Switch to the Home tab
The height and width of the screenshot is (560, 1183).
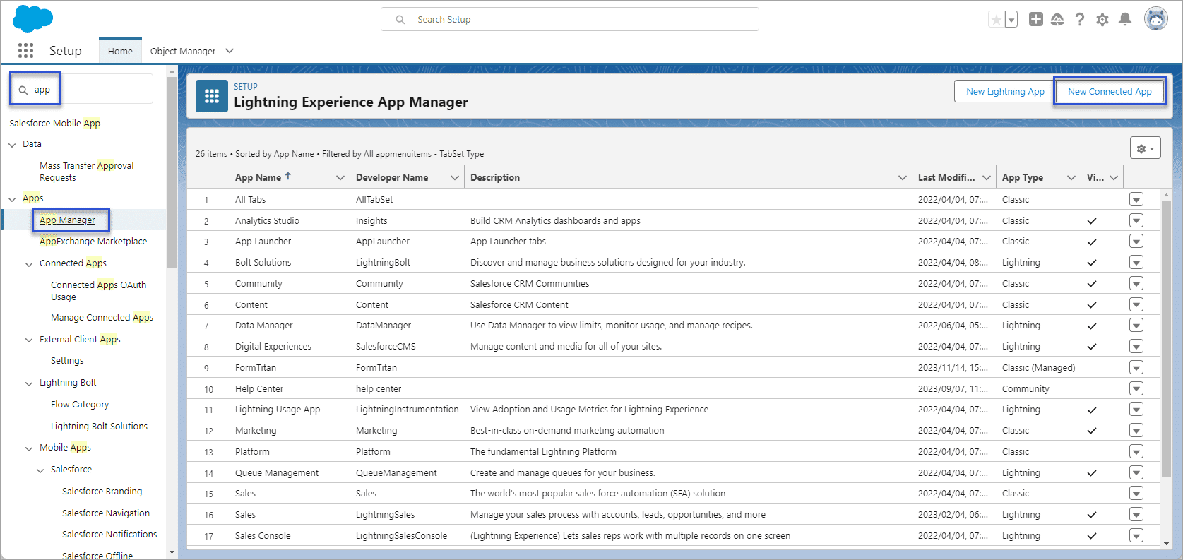pyautogui.click(x=120, y=51)
